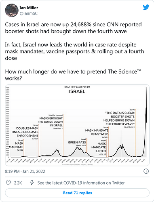Image resolution: width=154 pixels, height=202 pixels.
Task: Click the Mask Mandate Lifted annotation
Action: pyautogui.click(x=99, y=147)
